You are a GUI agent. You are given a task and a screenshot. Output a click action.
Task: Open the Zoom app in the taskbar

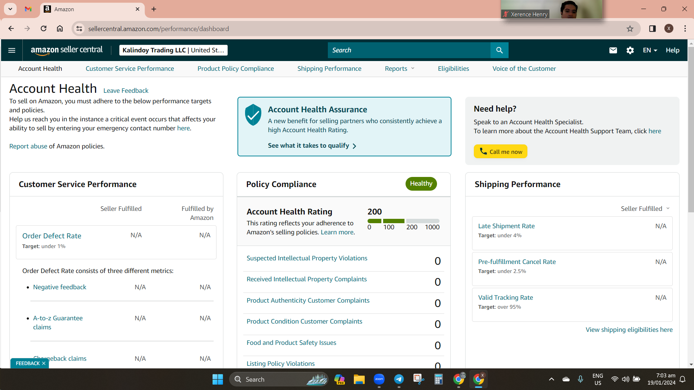(379, 380)
